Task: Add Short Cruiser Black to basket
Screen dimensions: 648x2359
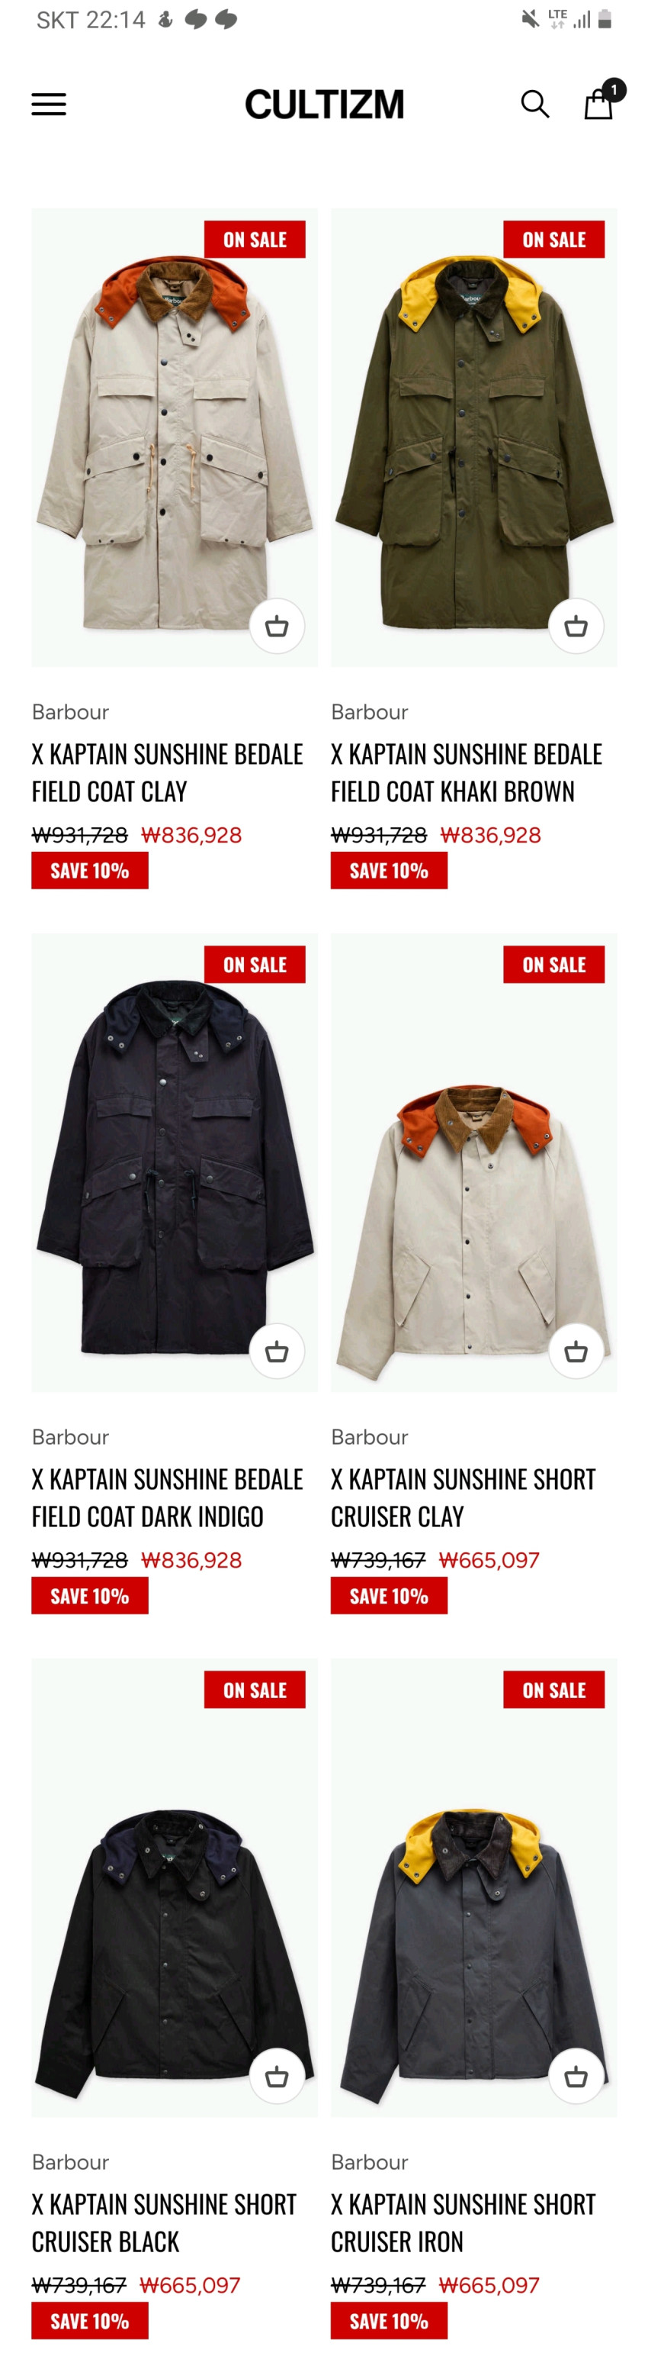Action: point(277,2076)
